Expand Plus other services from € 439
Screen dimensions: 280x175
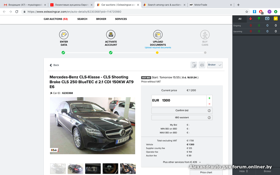[x=182, y=162]
